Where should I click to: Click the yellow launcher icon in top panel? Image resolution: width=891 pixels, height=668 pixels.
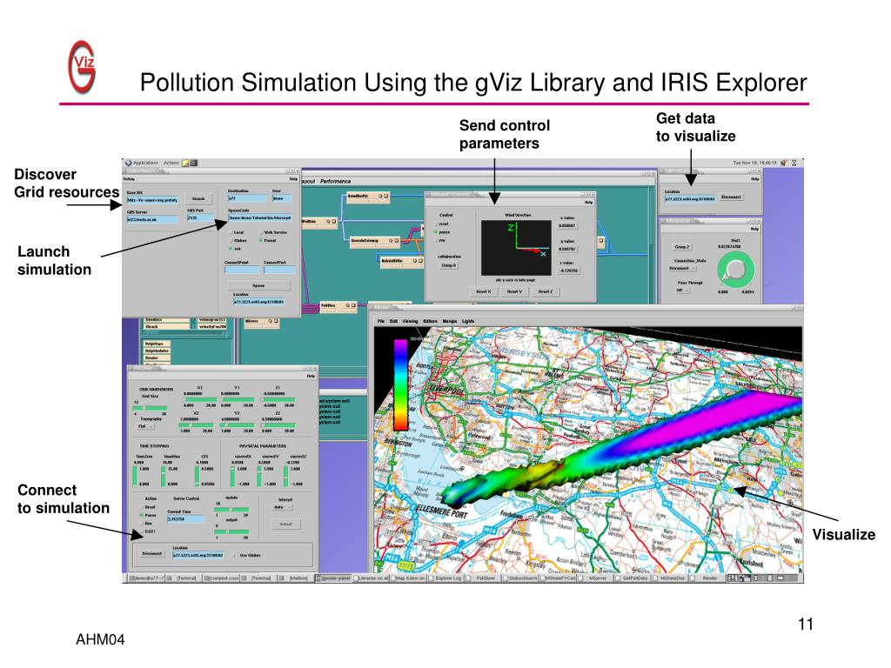(x=185, y=163)
